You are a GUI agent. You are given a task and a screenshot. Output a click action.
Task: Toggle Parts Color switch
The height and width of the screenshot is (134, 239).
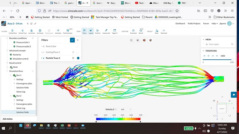tap(77, 46)
